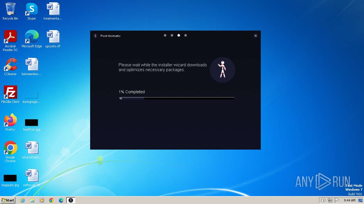The image size is (364, 204).
Task: Open the Windows Start menu
Action: pyautogui.click(x=8, y=200)
